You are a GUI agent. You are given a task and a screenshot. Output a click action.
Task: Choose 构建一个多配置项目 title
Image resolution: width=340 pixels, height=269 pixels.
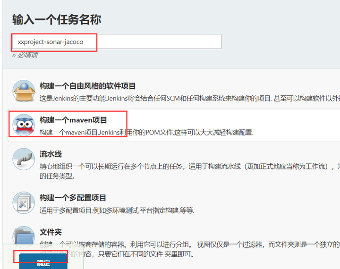73,198
